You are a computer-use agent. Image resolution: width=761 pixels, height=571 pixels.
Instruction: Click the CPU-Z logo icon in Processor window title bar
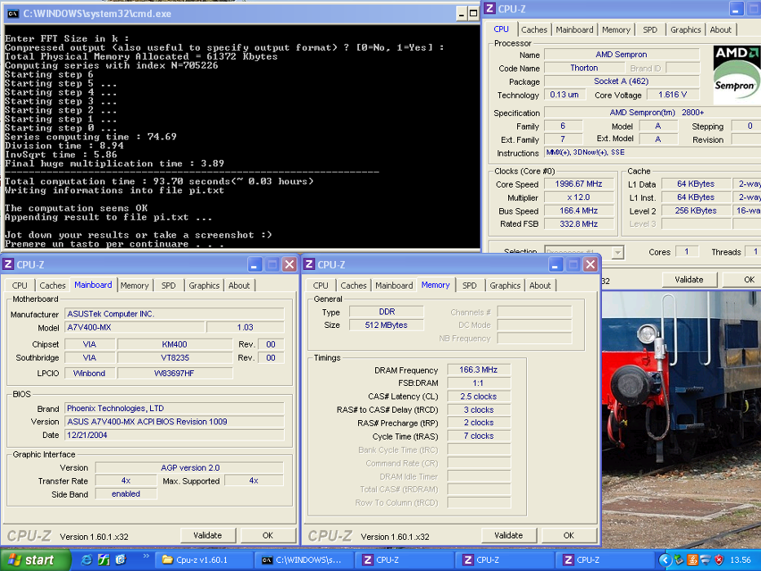click(489, 9)
